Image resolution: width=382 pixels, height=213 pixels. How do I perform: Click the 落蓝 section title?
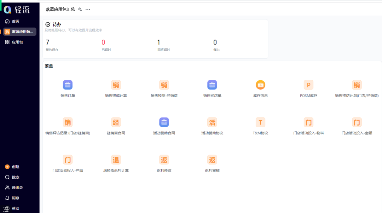pos(49,66)
